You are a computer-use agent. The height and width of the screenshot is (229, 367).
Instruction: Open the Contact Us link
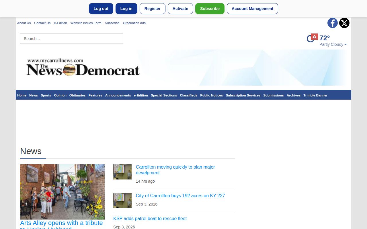[42, 23]
